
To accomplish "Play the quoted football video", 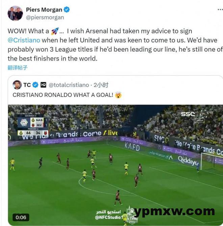I will [x=116, y=165].
